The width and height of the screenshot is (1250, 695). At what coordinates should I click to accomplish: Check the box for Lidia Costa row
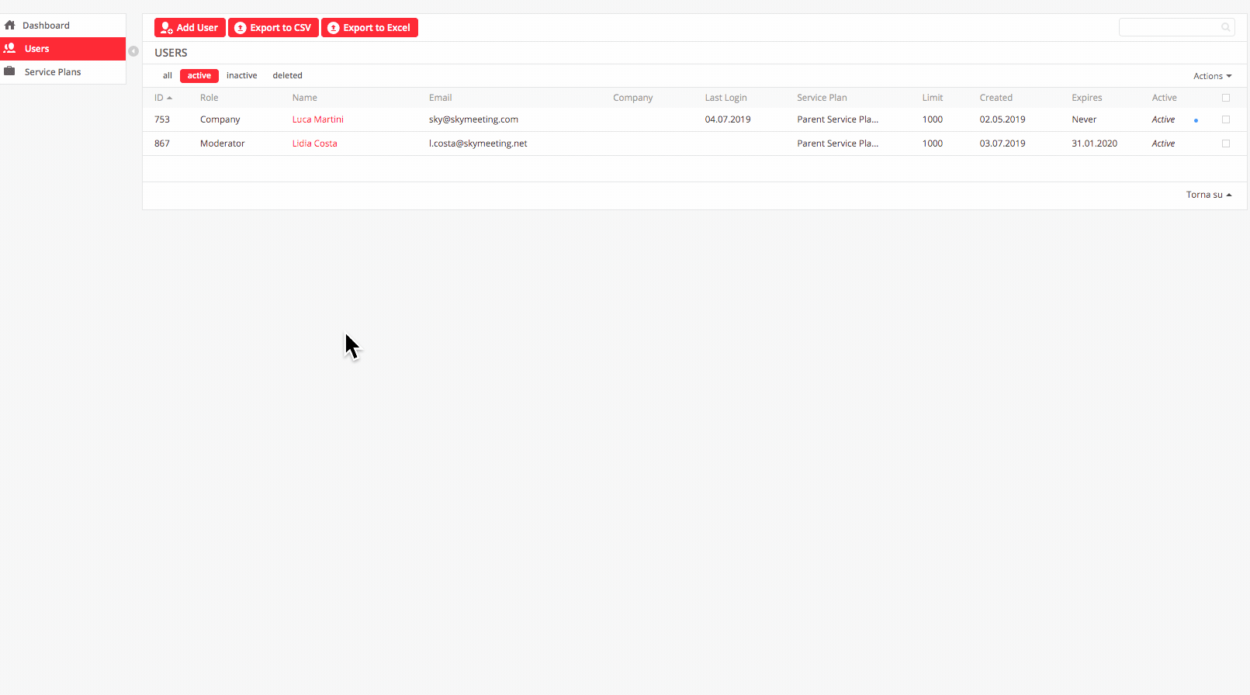[x=1226, y=143]
